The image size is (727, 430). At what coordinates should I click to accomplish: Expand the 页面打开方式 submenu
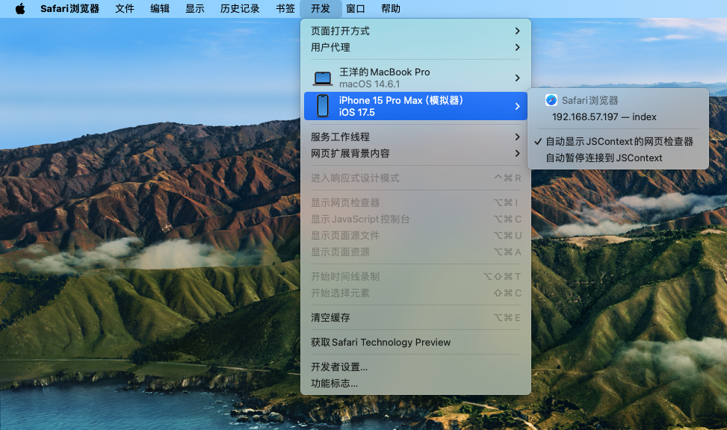click(415, 31)
